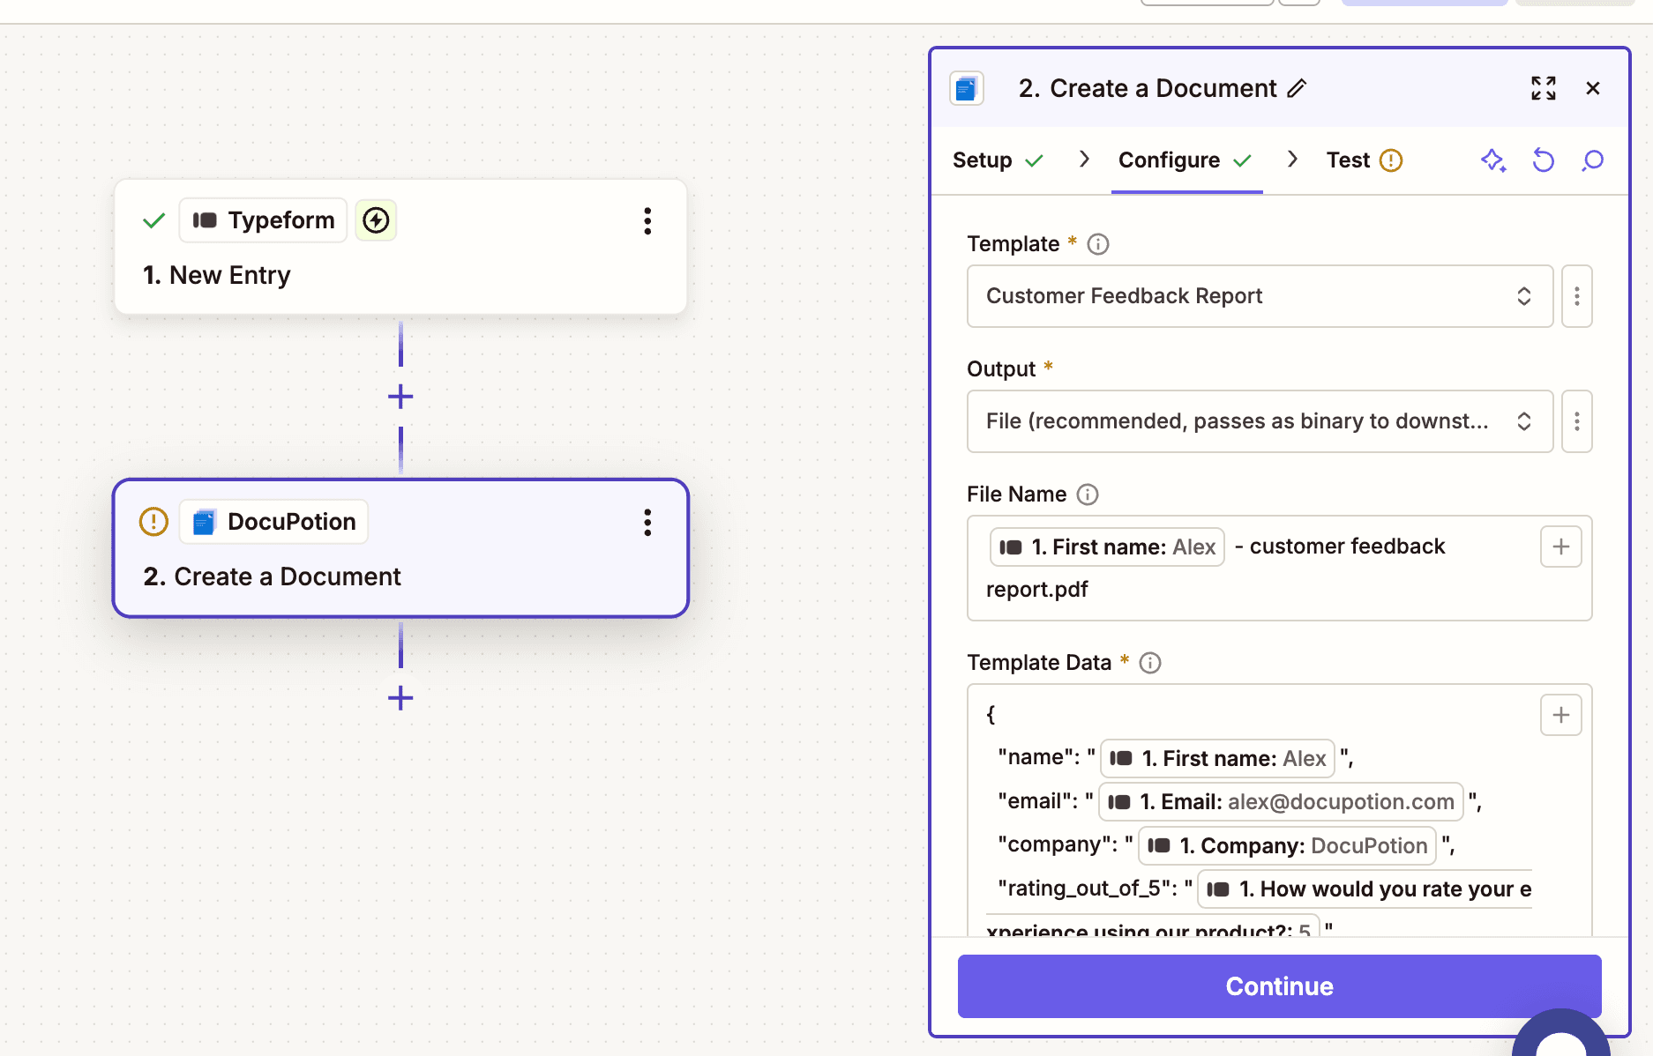
Task: Select the 2. Create a Document step
Action: pos(400,548)
